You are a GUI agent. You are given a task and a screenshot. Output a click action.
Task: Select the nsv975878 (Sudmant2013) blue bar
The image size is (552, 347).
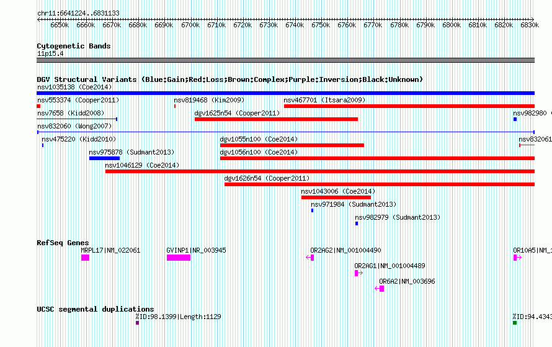pos(104,158)
